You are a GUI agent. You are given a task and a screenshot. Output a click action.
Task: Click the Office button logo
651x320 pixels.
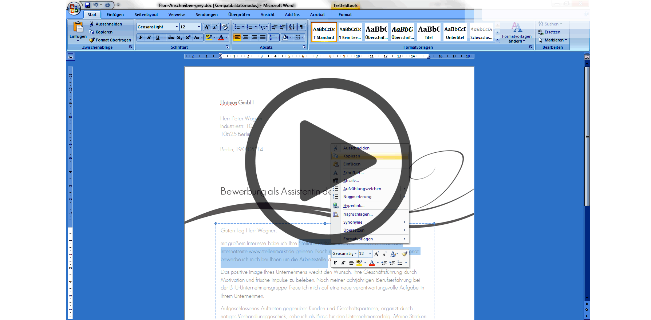click(x=74, y=8)
